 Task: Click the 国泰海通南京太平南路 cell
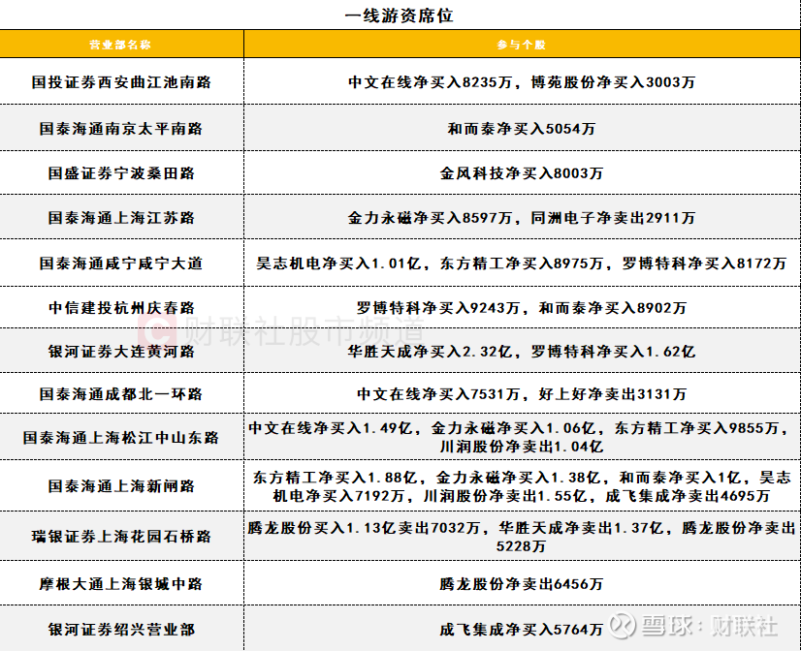[121, 129]
